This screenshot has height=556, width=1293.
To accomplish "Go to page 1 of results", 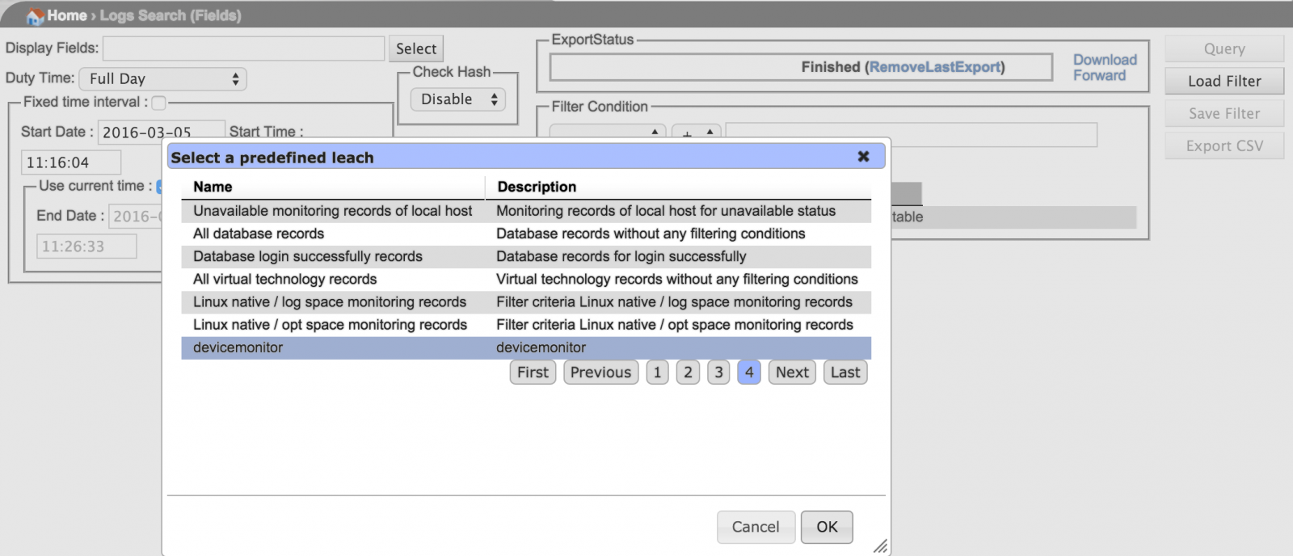I will tap(657, 373).
